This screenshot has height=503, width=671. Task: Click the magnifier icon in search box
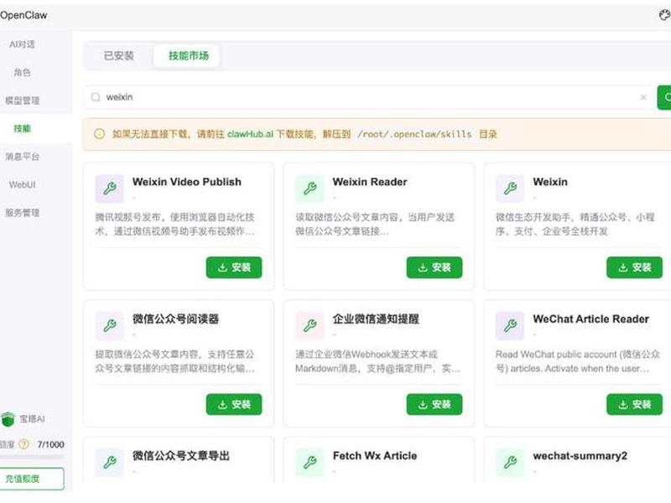pos(96,97)
